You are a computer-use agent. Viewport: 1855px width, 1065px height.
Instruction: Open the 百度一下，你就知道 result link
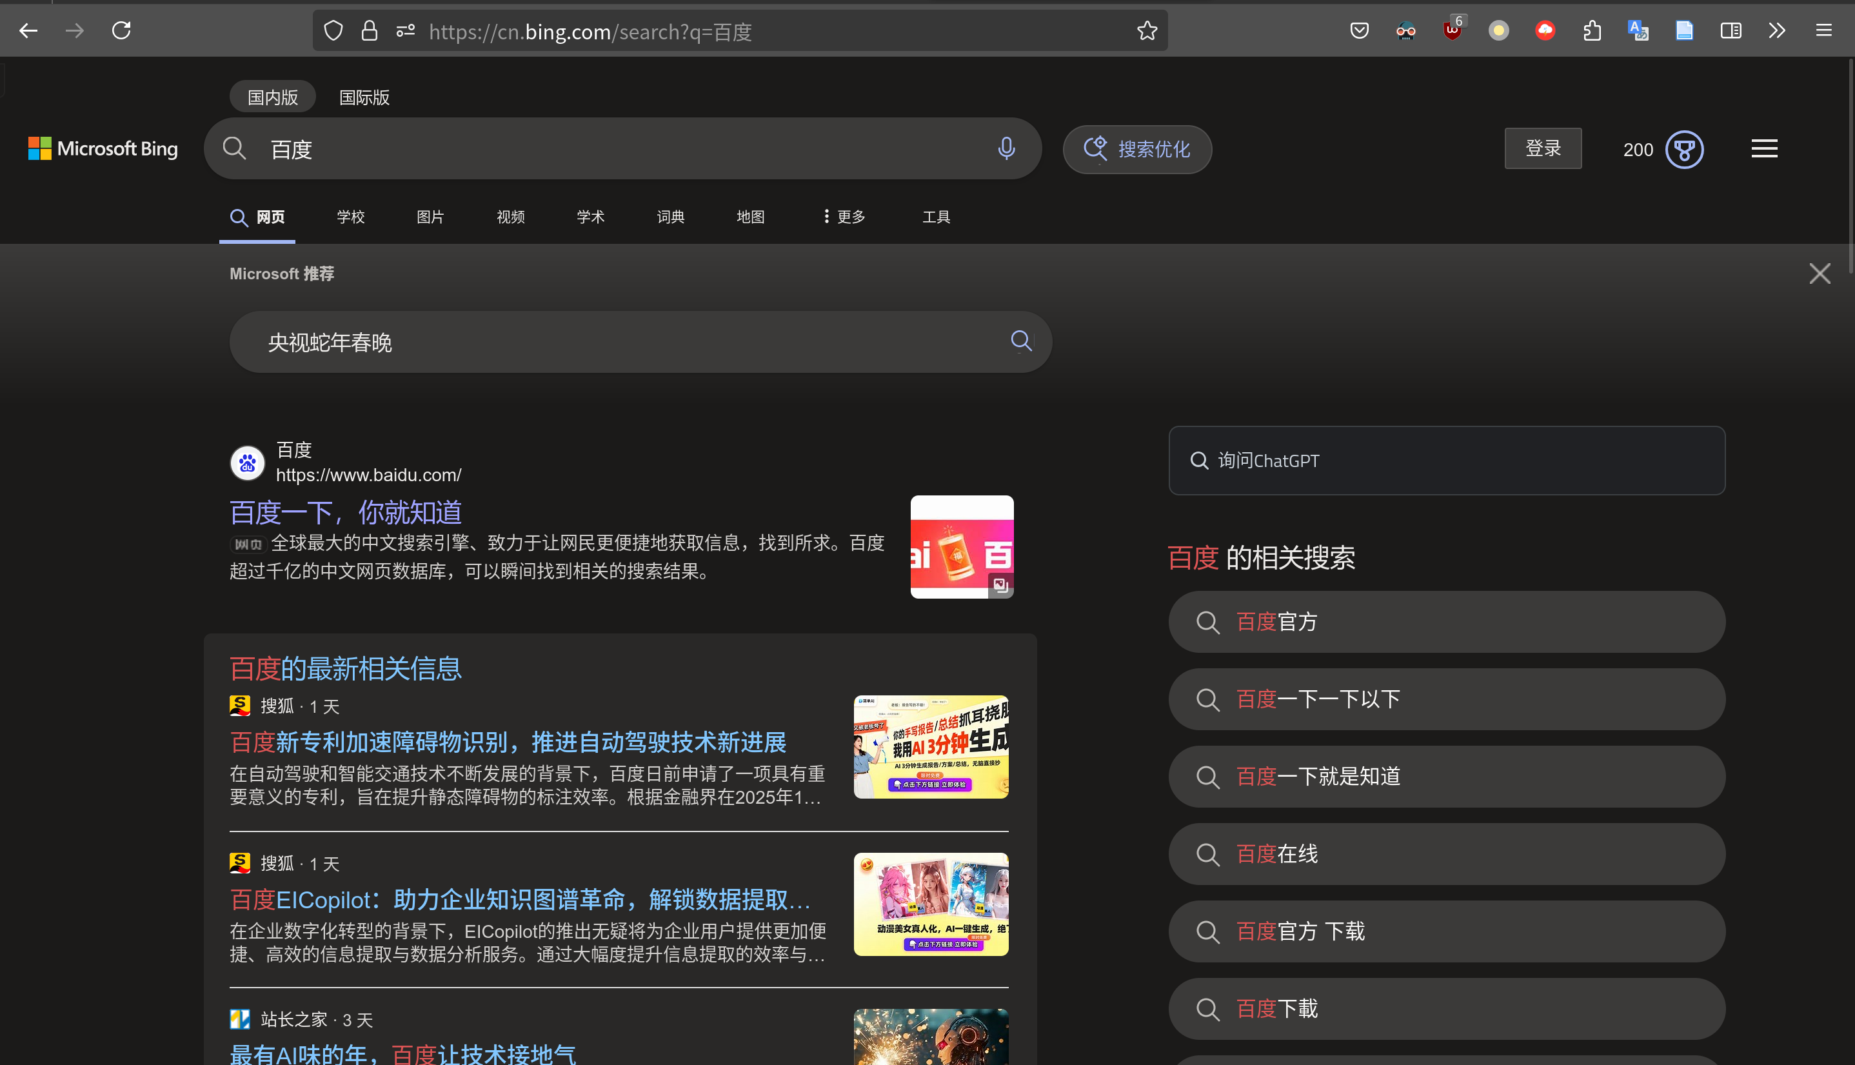point(346,513)
